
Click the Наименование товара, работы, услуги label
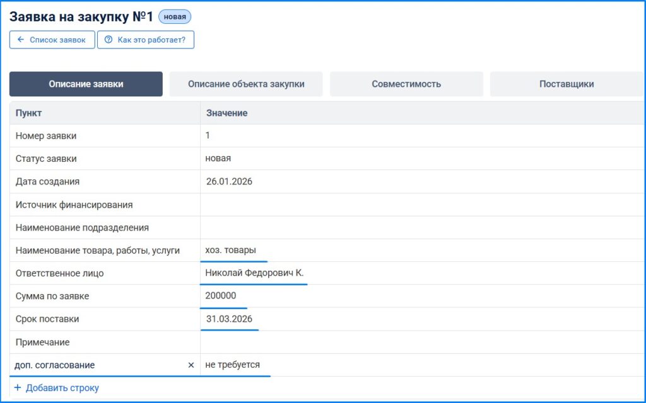(x=98, y=251)
